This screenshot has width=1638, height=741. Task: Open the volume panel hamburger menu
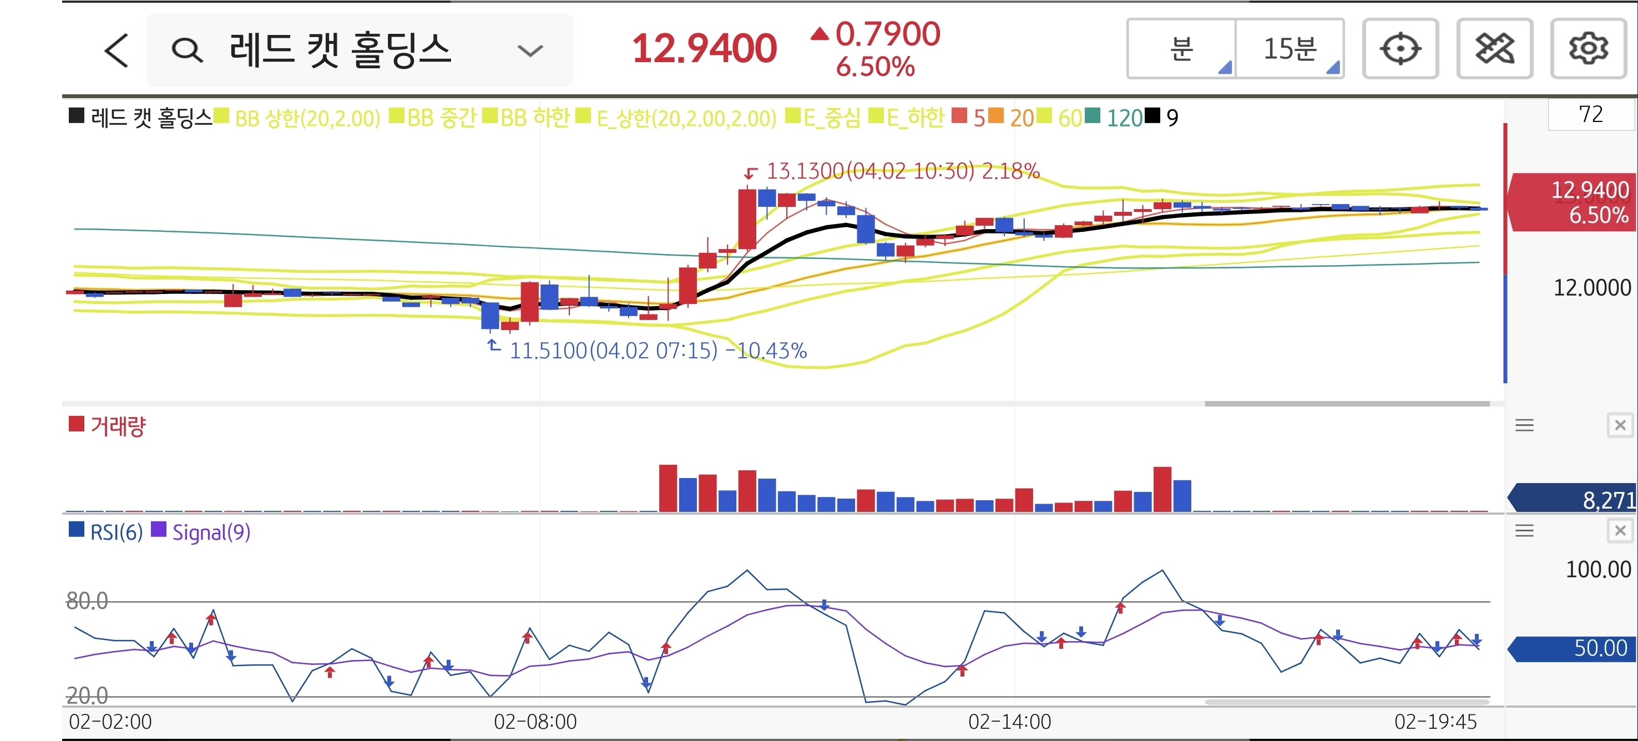click(x=1524, y=425)
